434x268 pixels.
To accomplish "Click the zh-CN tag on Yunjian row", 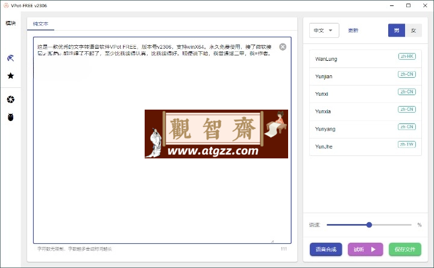I will coord(407,74).
